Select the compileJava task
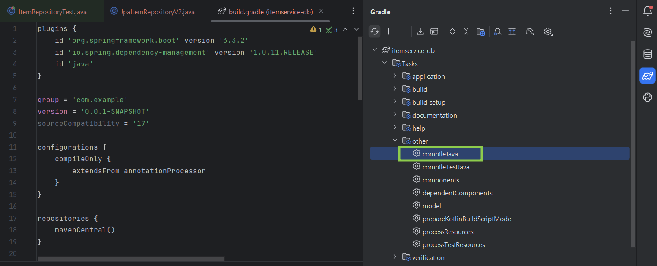 pos(500,154)
